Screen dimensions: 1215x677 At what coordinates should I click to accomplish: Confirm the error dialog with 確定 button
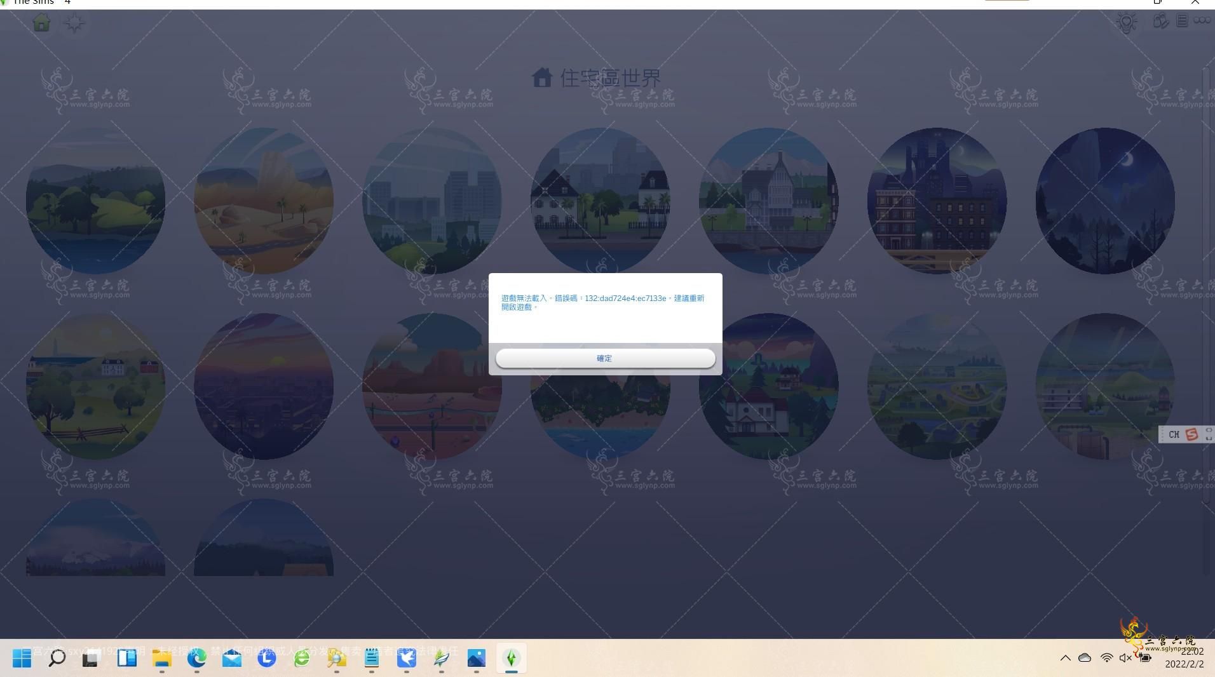point(605,358)
